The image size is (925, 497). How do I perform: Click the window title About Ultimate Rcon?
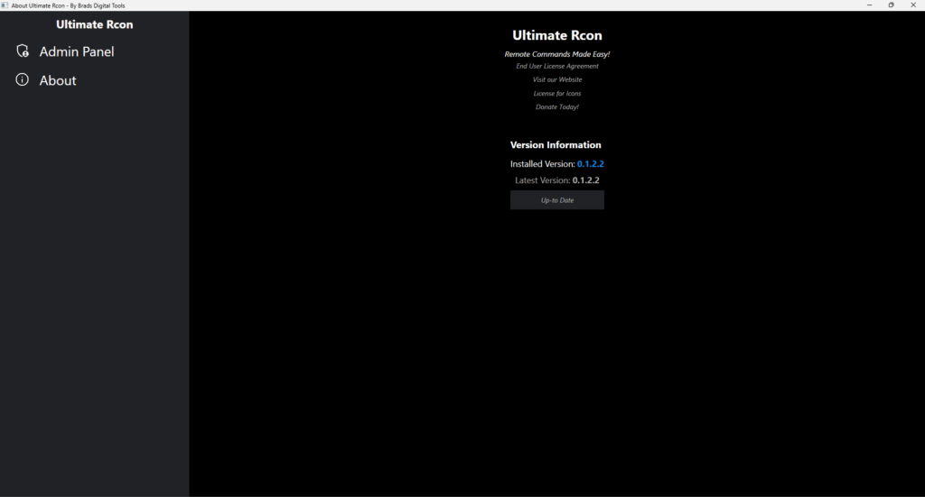pyautogui.click(x=69, y=5)
